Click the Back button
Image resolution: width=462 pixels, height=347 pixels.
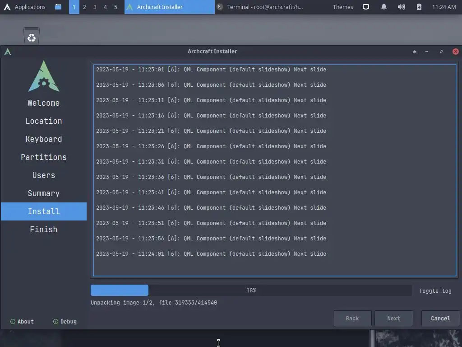[x=352, y=319]
